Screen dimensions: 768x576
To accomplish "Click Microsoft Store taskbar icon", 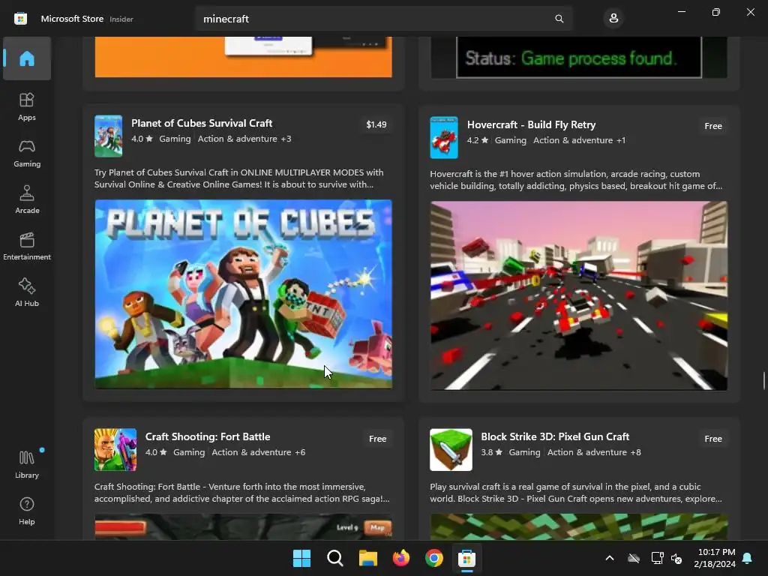I will pyautogui.click(x=466, y=558).
